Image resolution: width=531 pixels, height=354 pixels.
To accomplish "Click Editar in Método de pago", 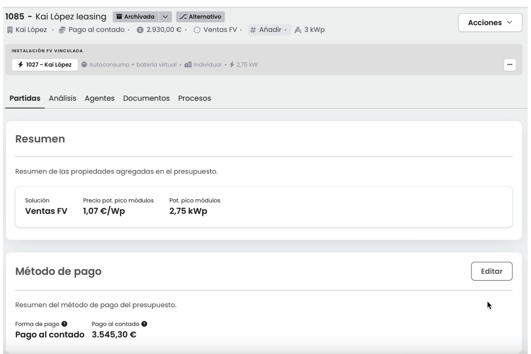I will [492, 271].
